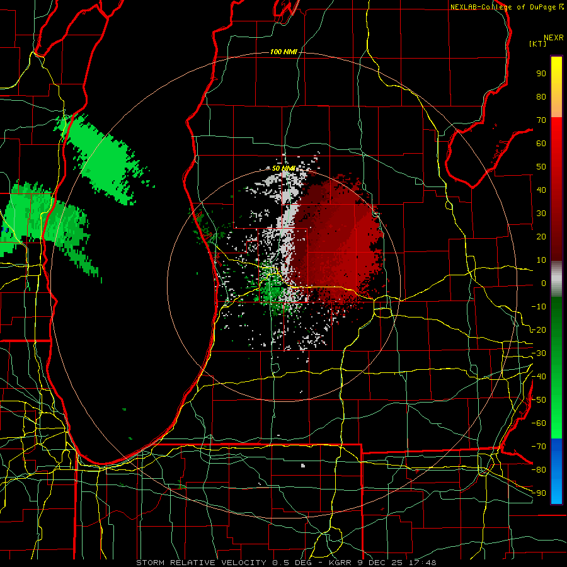567x567 pixels.
Task: Click the positive 50 value on velocity scale
Action: click(541, 167)
